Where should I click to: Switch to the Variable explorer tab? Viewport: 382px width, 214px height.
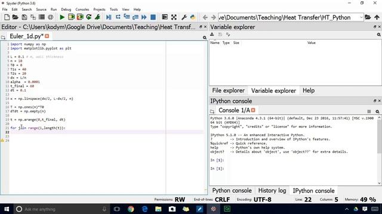273,90
